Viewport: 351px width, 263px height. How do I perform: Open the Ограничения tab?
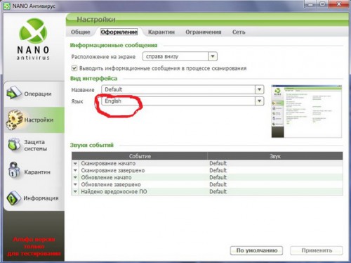[x=204, y=32]
